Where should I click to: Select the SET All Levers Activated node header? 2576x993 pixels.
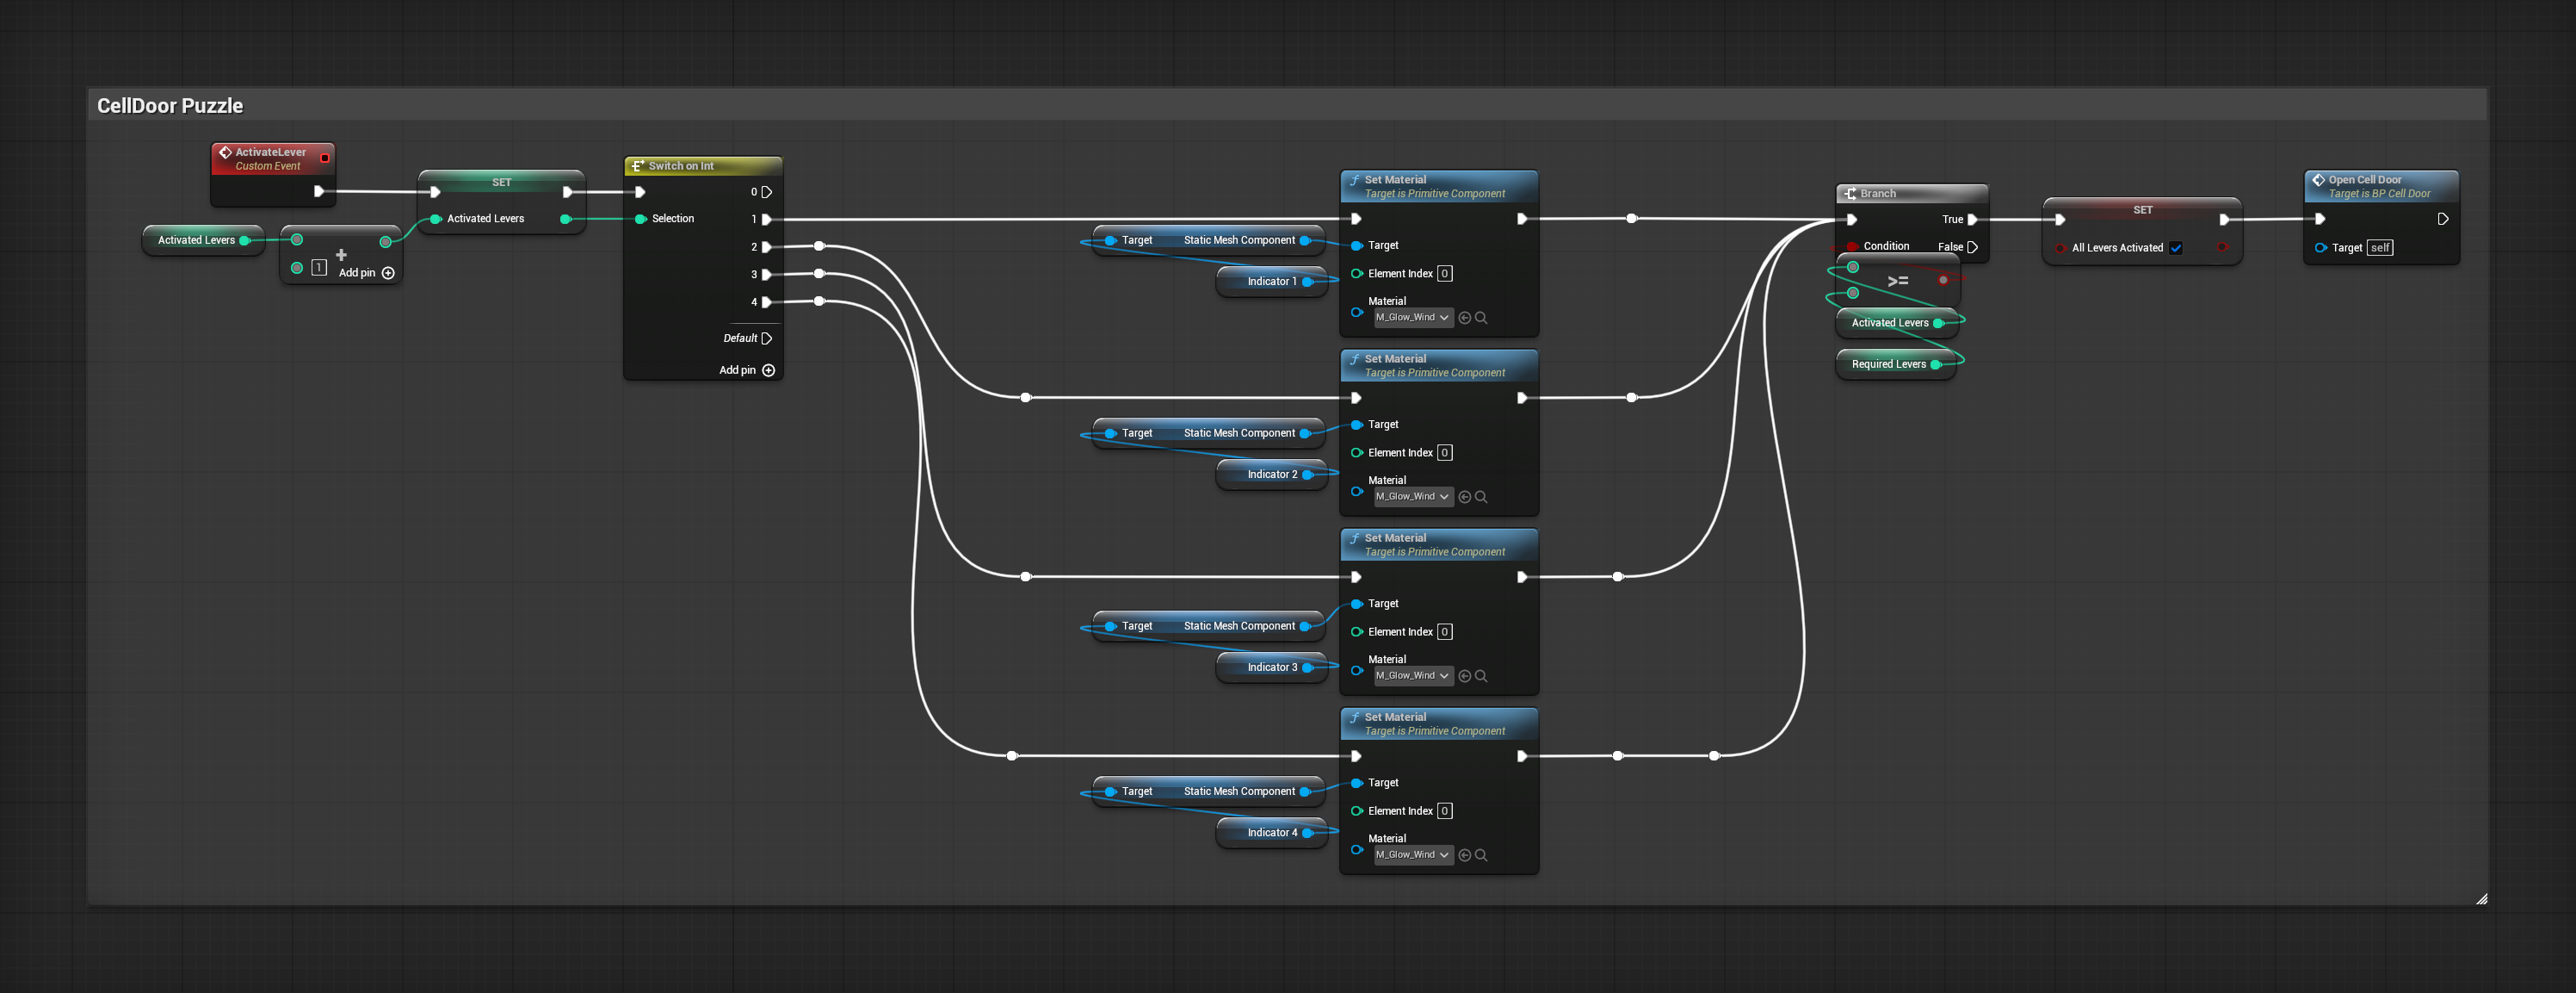(x=2142, y=210)
